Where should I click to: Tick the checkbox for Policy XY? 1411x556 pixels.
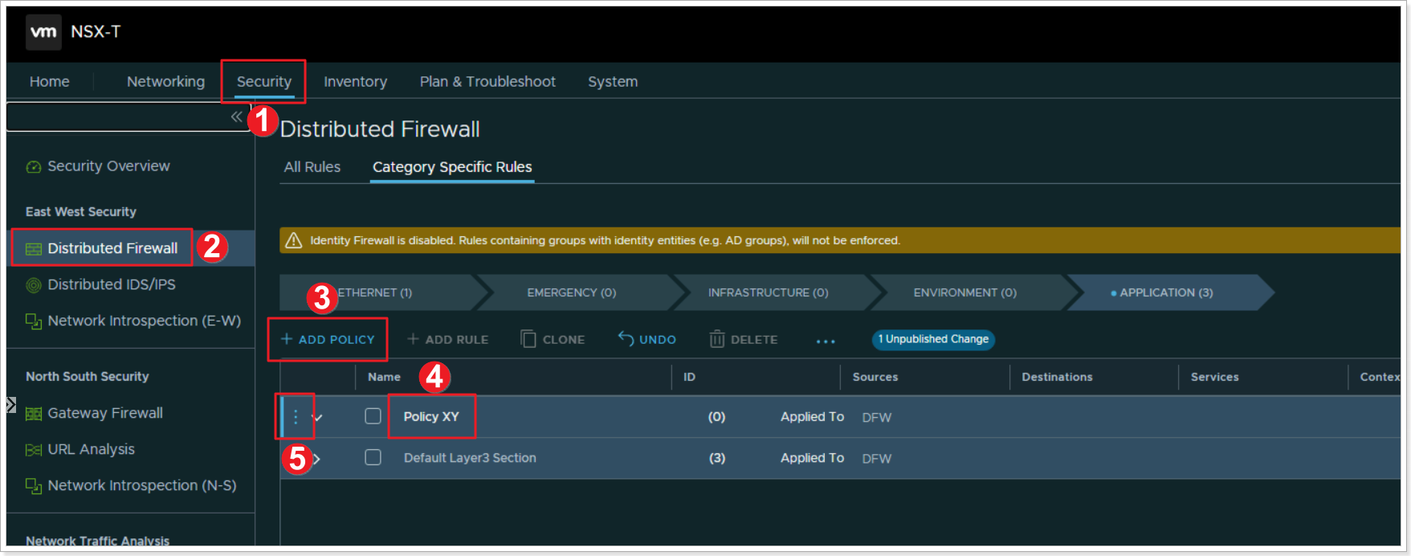point(373,416)
